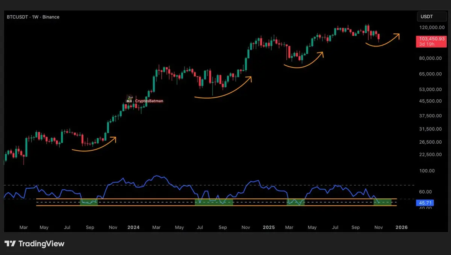Click the 2026 time axis label
Screen dimensions: 451x255
click(x=402, y=227)
